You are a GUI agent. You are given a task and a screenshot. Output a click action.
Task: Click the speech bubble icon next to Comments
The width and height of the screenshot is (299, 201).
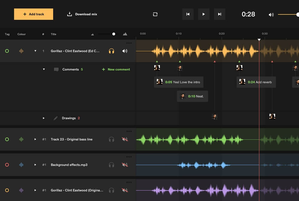(x=57, y=69)
